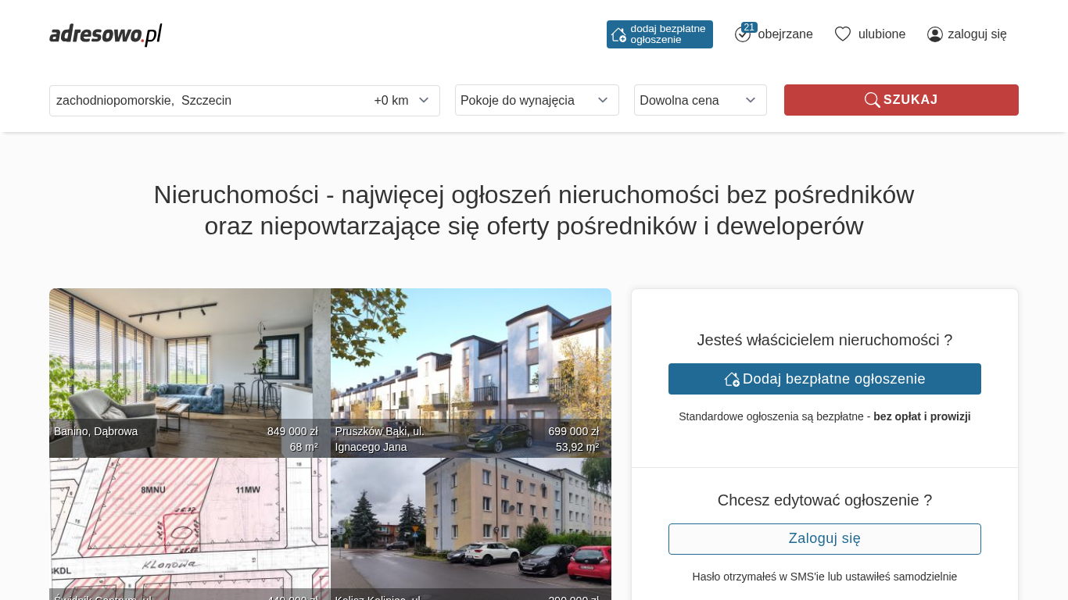Open the obejrzane menu item
This screenshot has height=600, width=1068.
(x=785, y=34)
